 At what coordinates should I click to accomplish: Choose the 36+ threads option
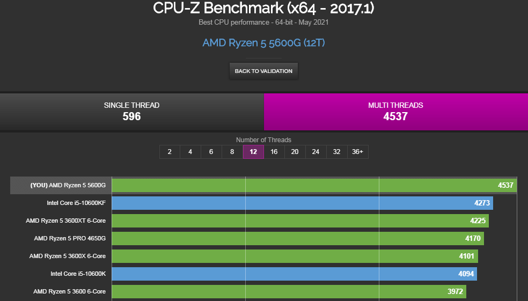tap(357, 152)
